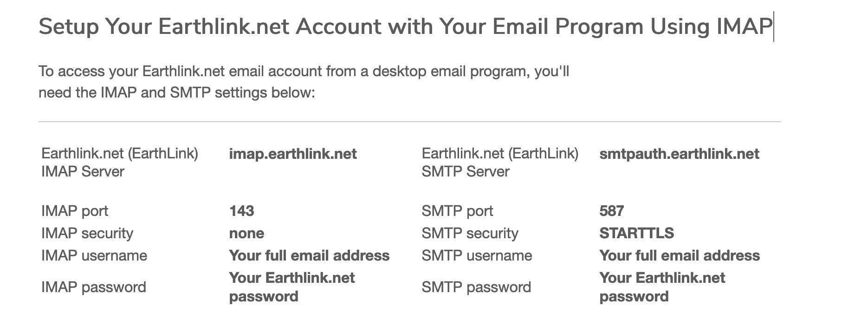Viewport: 842px width, 326px height.
Task: Click the intro paragraph about desktop email program
Action: (x=304, y=82)
